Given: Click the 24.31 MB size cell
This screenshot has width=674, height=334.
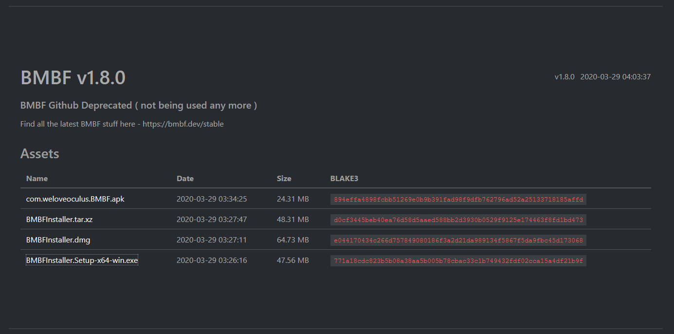Looking at the screenshot, I should (x=293, y=199).
